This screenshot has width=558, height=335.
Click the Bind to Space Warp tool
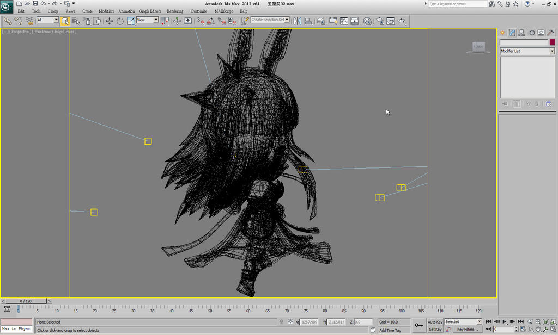pos(29,21)
